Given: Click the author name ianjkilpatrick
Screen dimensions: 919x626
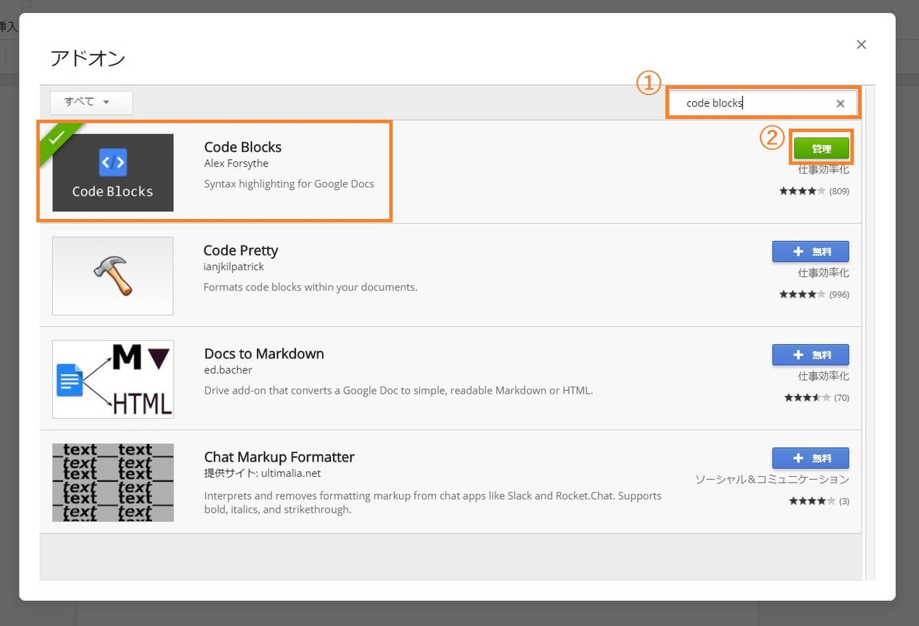Looking at the screenshot, I should click(234, 267).
